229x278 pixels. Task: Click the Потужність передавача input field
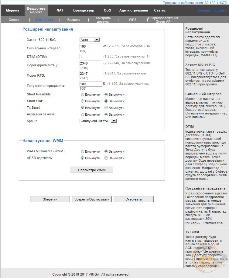91,84
